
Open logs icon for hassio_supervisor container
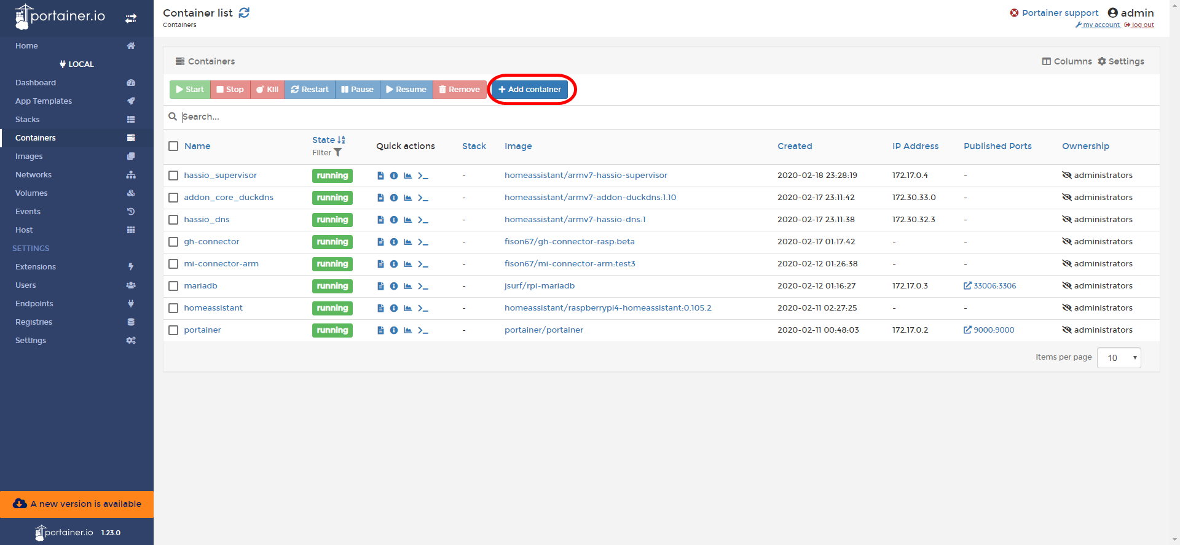(x=380, y=176)
